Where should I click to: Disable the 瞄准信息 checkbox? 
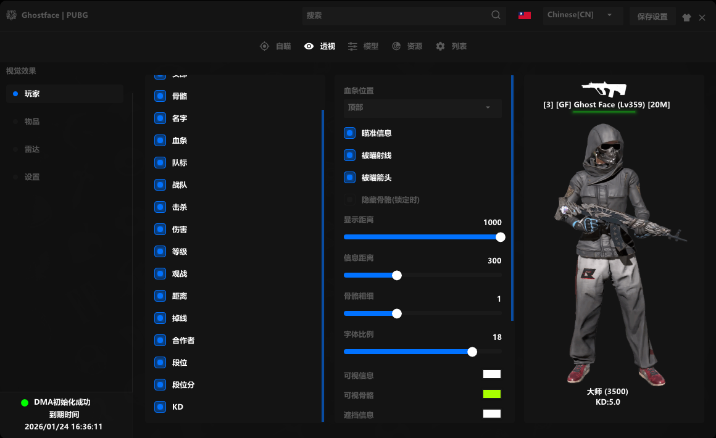pos(350,133)
